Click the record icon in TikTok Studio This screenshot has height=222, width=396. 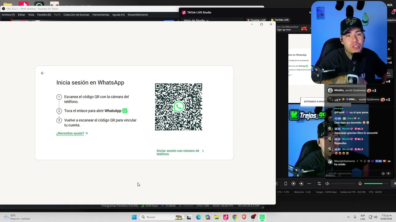294,184
